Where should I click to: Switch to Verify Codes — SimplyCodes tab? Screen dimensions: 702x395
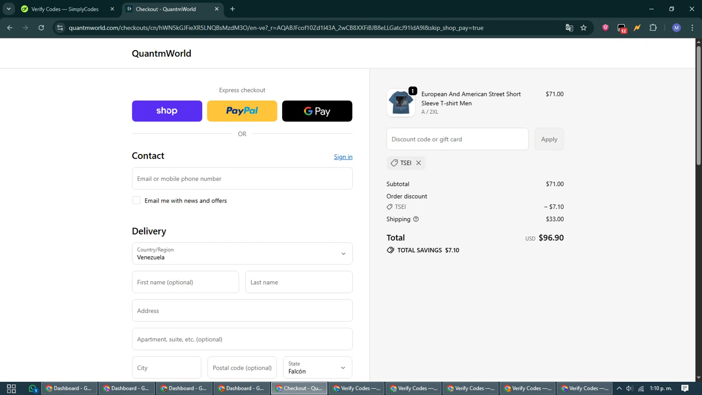67,9
